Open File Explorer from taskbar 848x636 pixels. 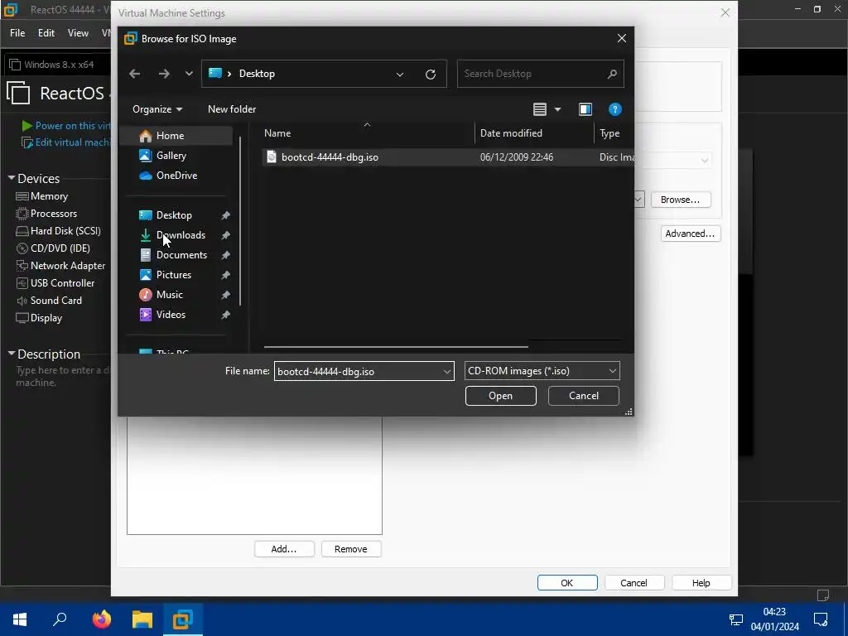pyautogui.click(x=142, y=619)
